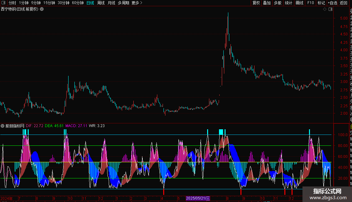The image size is (352, 202).
Task: Click the 复权 toolbar button
Action: [x=256, y=3]
